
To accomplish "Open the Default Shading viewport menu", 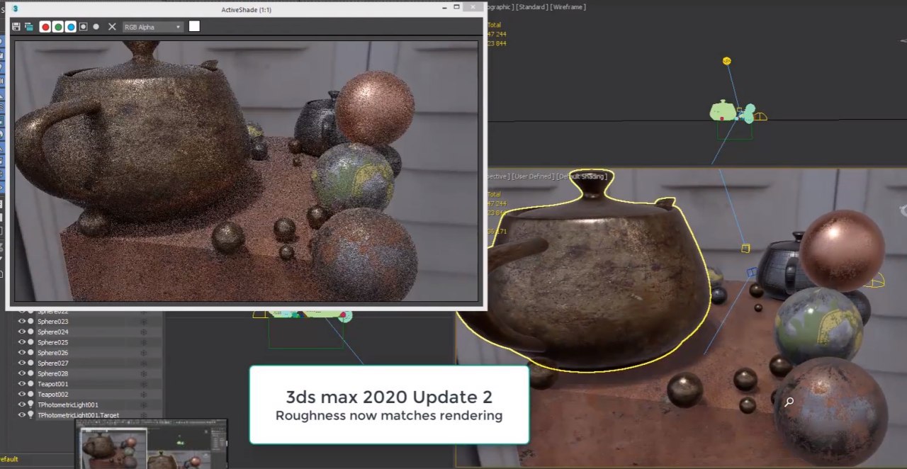I will [582, 176].
